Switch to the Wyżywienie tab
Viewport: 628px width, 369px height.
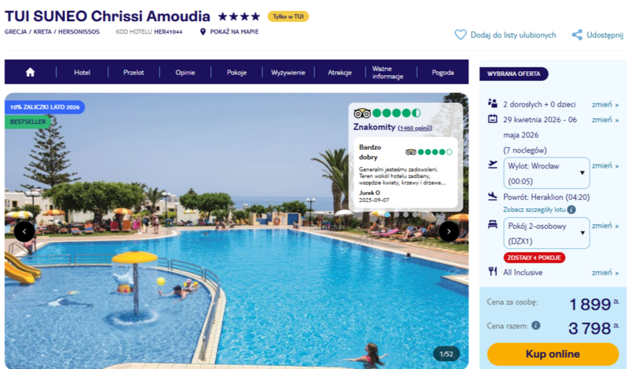288,72
